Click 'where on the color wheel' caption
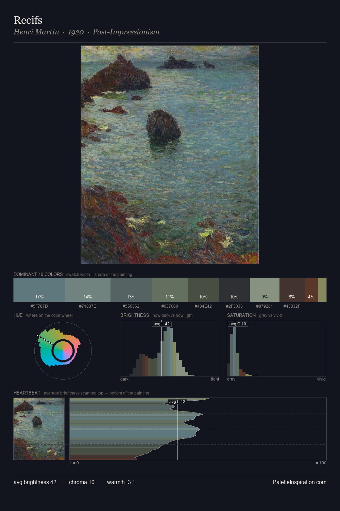The height and width of the screenshot is (511, 340). point(49,315)
